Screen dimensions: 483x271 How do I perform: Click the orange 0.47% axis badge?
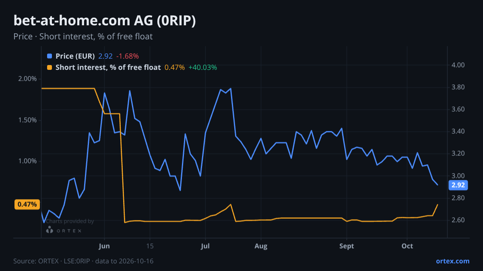click(x=28, y=204)
